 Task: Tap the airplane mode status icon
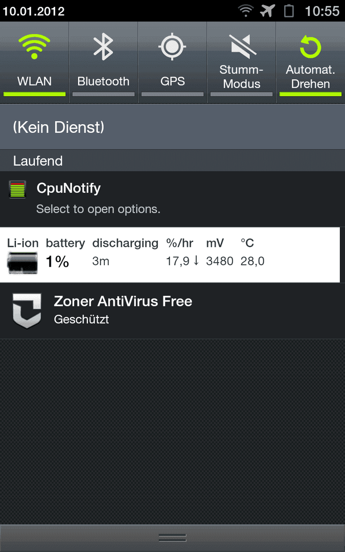(x=267, y=11)
